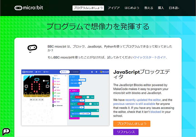Select Input category in block toolbox
This screenshot has height=137, width=196.
click(60, 81)
